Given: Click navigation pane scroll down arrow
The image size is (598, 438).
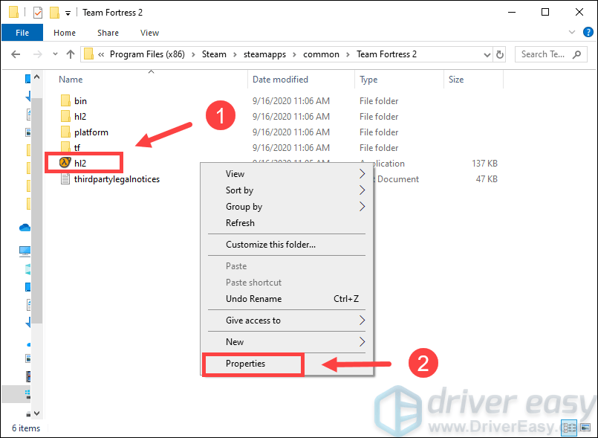Looking at the screenshot, I should tap(36, 413).
